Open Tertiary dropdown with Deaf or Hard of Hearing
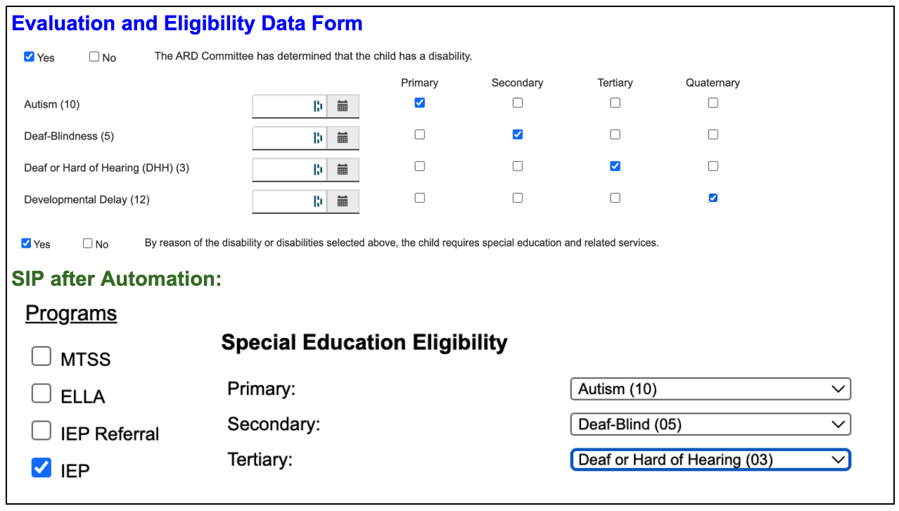Image resolution: width=899 pixels, height=511 pixels. [x=710, y=460]
